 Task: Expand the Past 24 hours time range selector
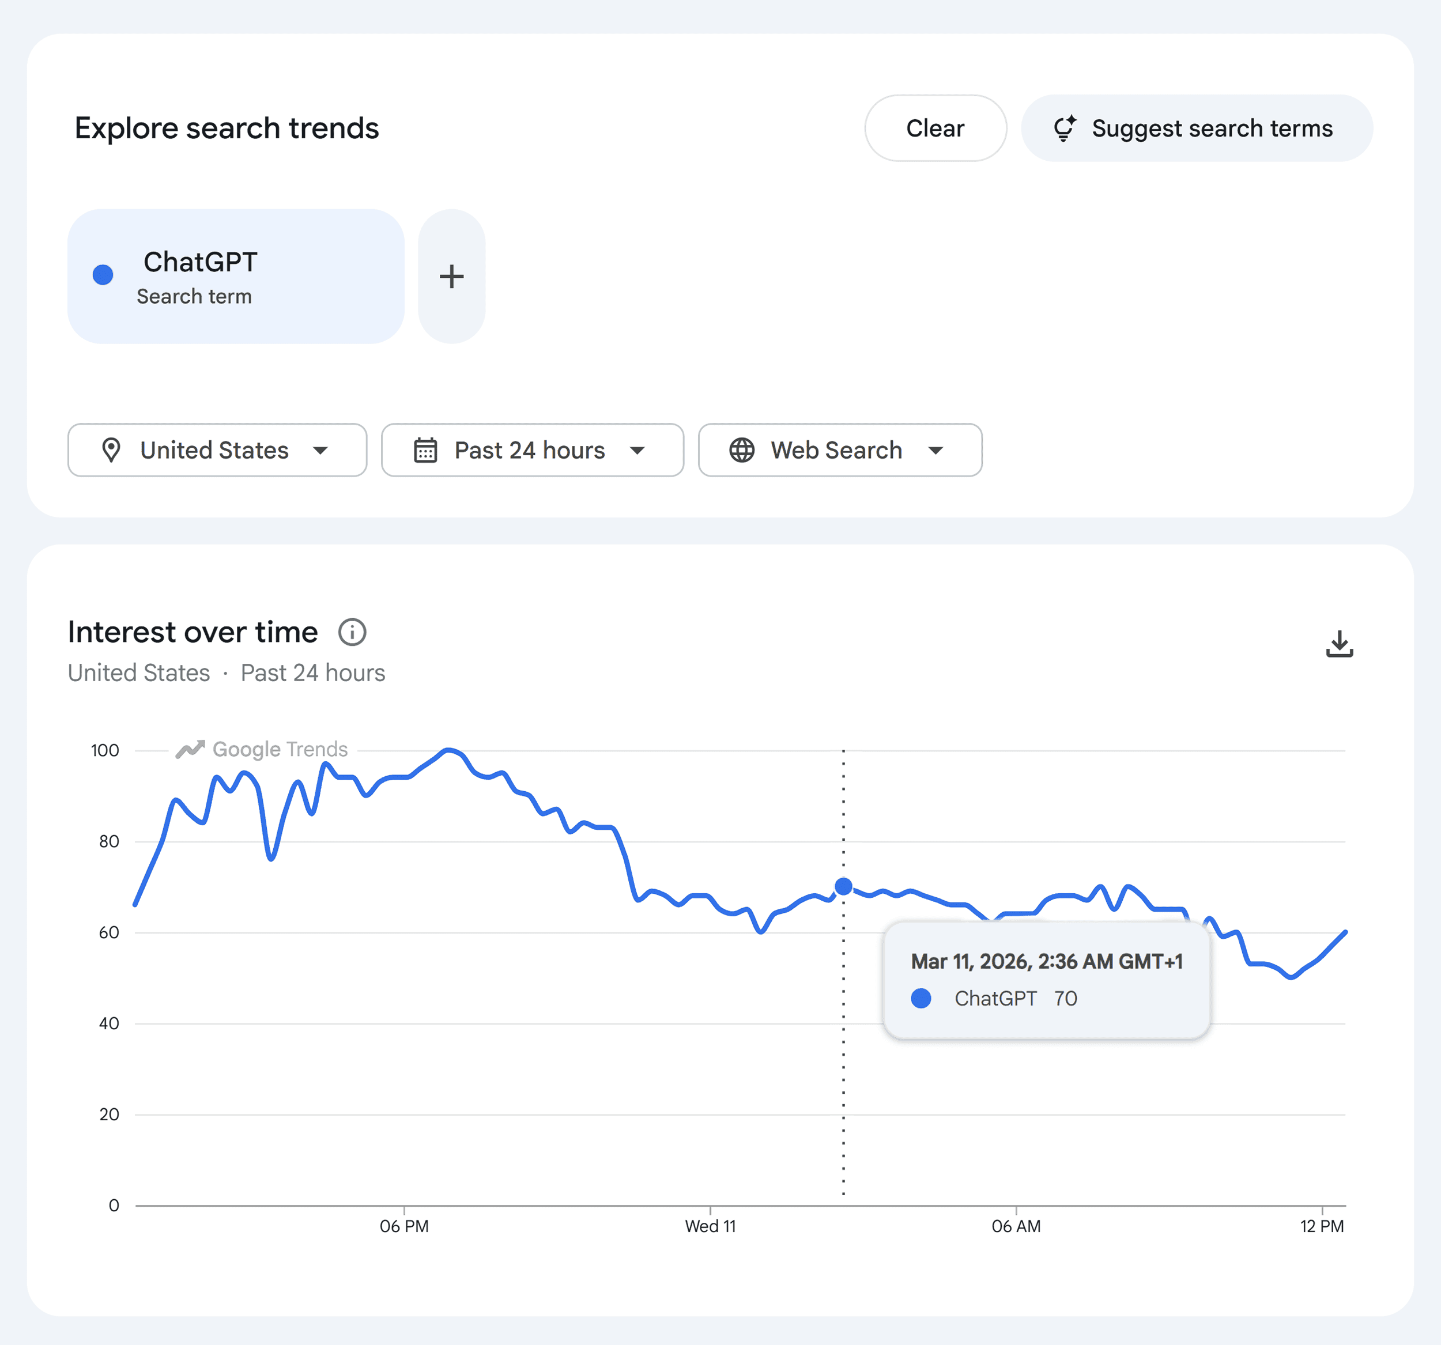533,450
